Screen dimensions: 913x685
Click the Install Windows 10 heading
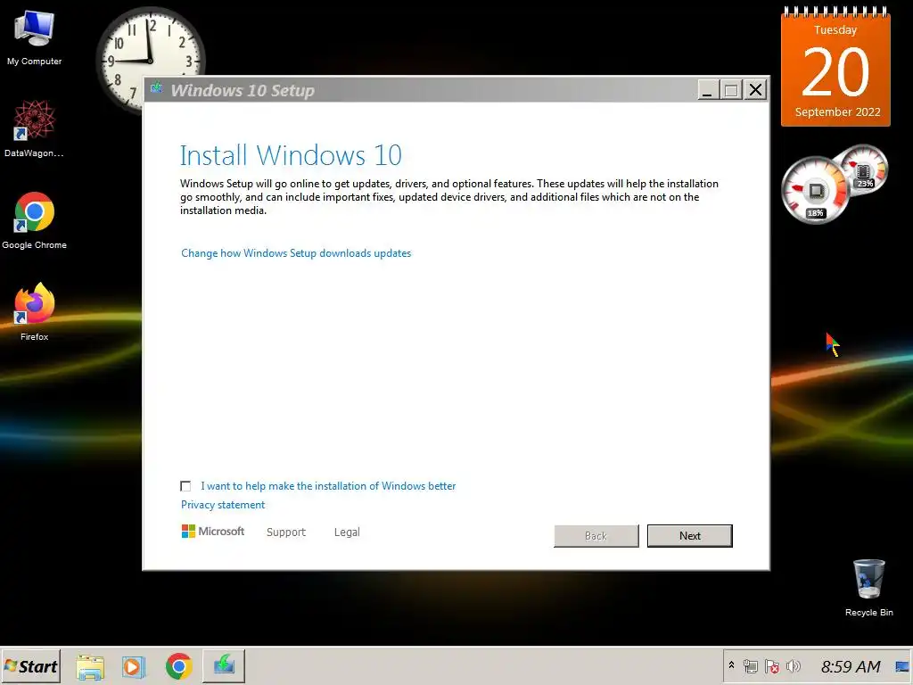(291, 155)
